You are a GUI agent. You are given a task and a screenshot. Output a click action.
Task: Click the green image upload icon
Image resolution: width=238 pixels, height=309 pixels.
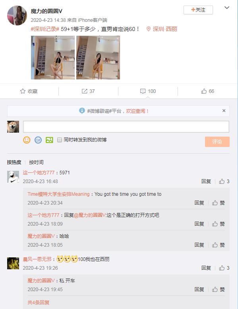click(49, 140)
